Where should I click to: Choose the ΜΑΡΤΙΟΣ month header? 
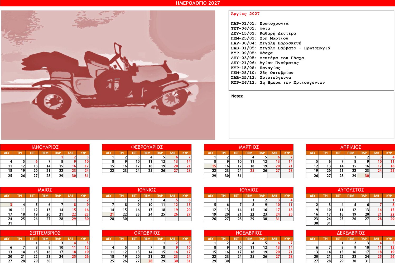tap(248, 147)
